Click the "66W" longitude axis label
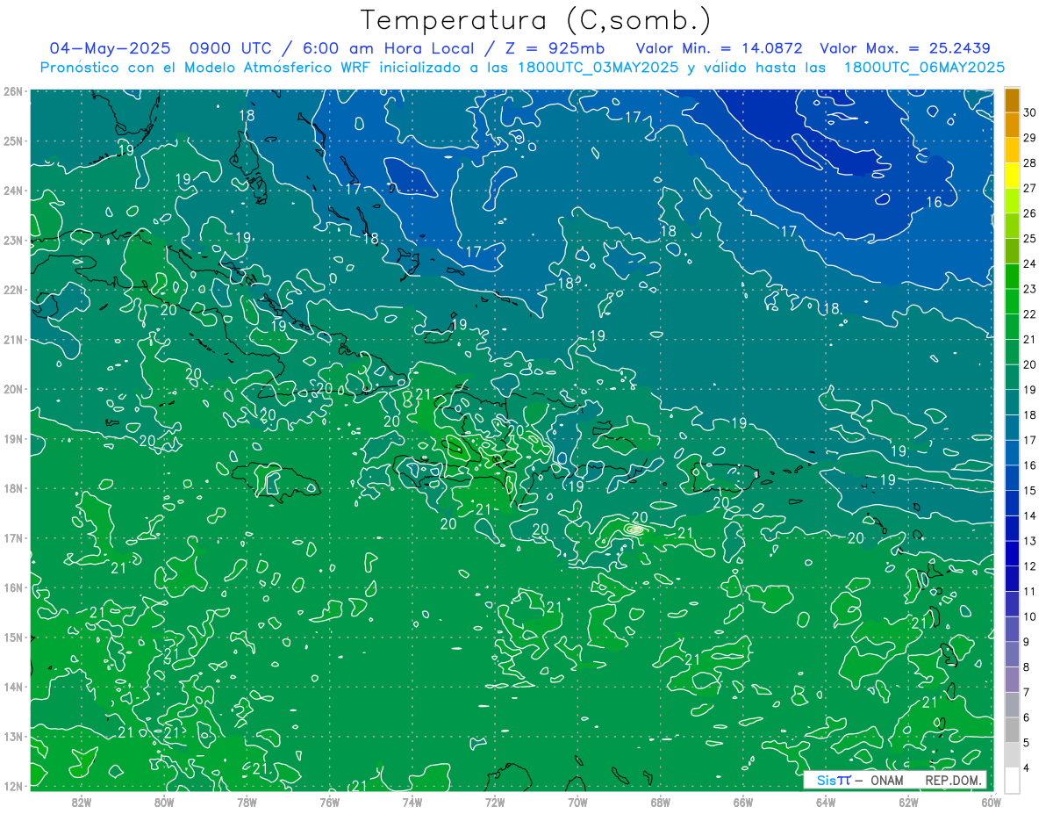The width and height of the screenshot is (1053, 814). (x=742, y=802)
